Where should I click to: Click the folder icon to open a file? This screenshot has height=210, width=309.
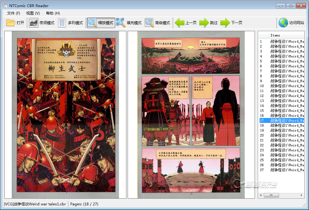[11, 23]
